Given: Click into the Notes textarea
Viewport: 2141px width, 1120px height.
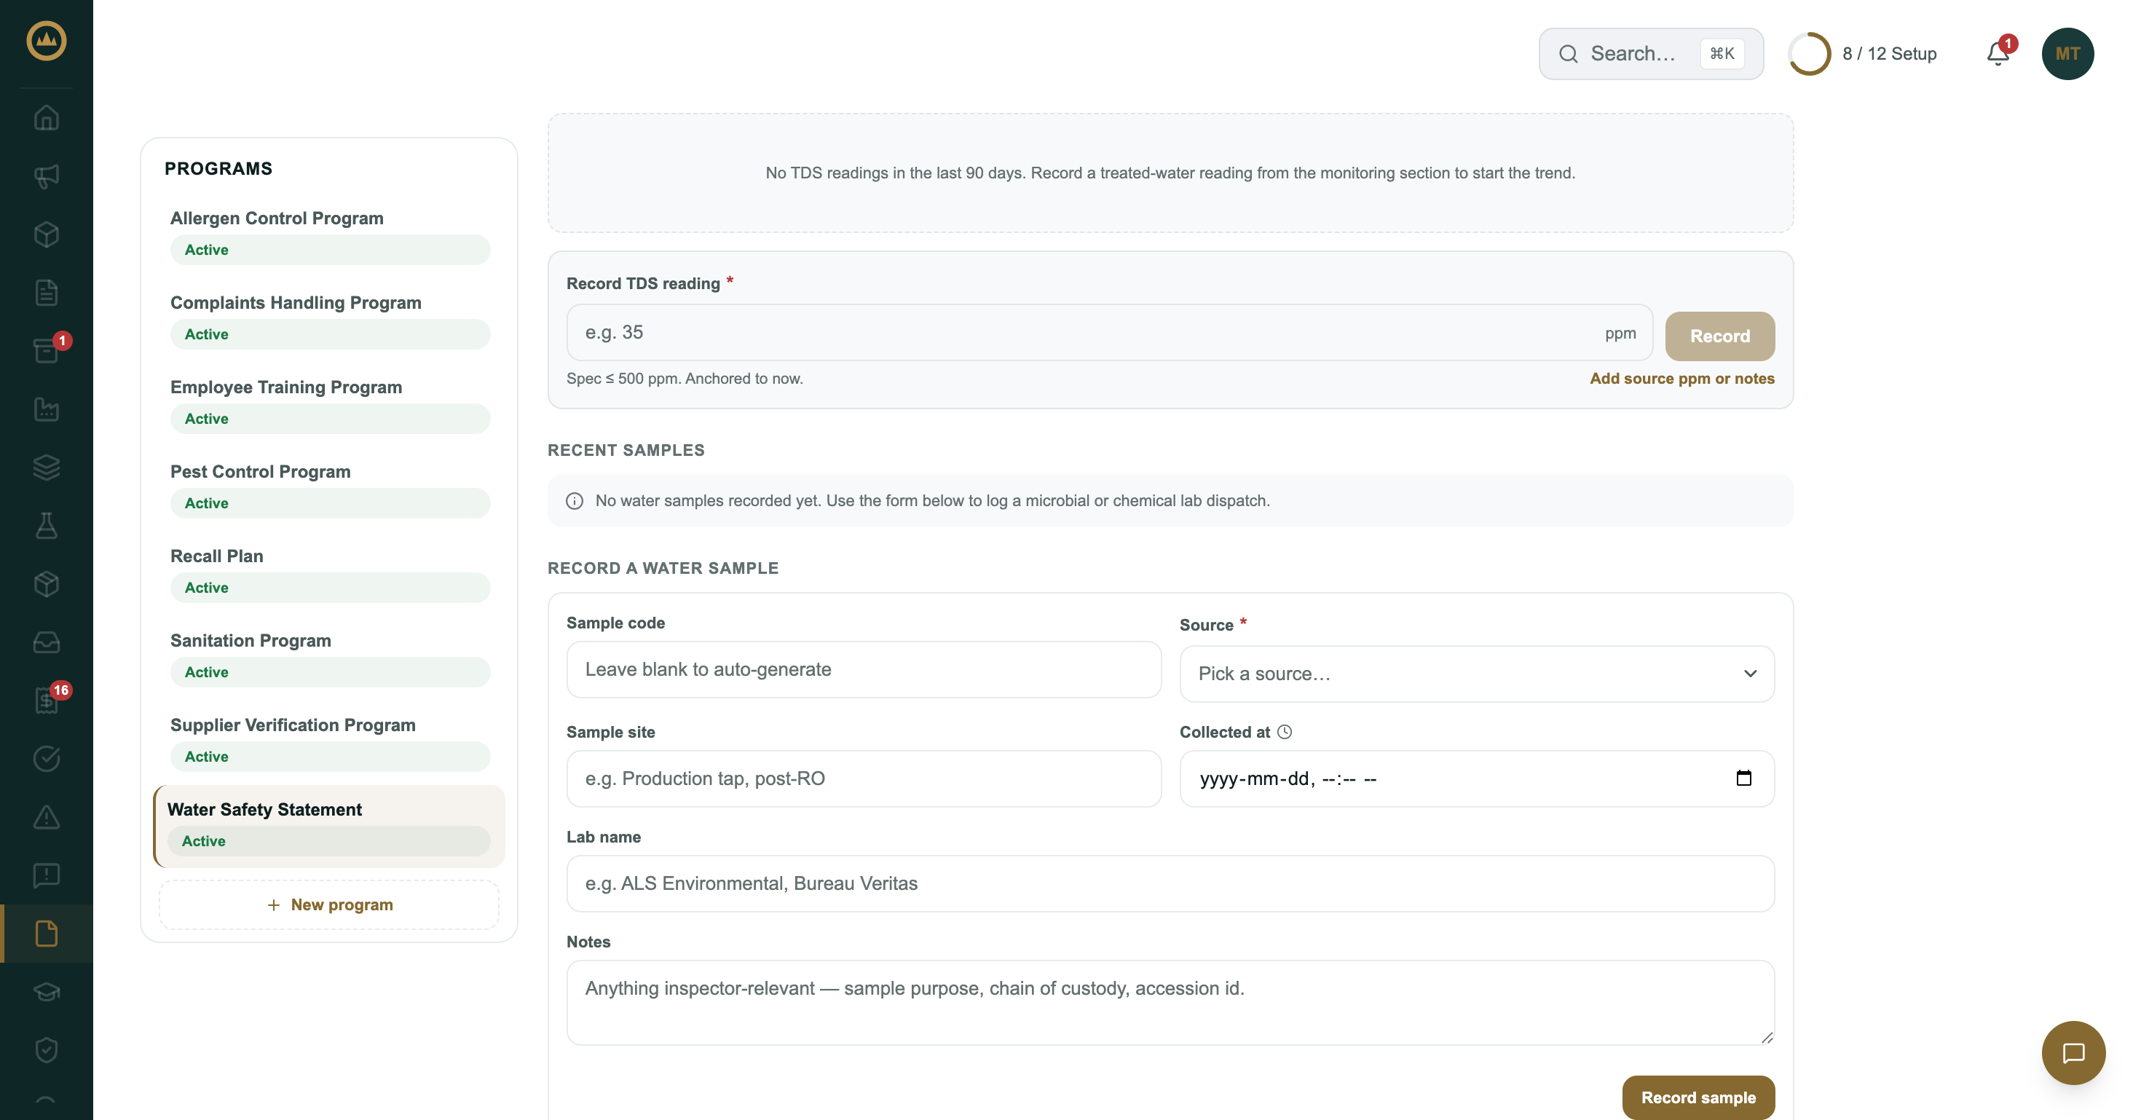Looking at the screenshot, I should click(1170, 1003).
